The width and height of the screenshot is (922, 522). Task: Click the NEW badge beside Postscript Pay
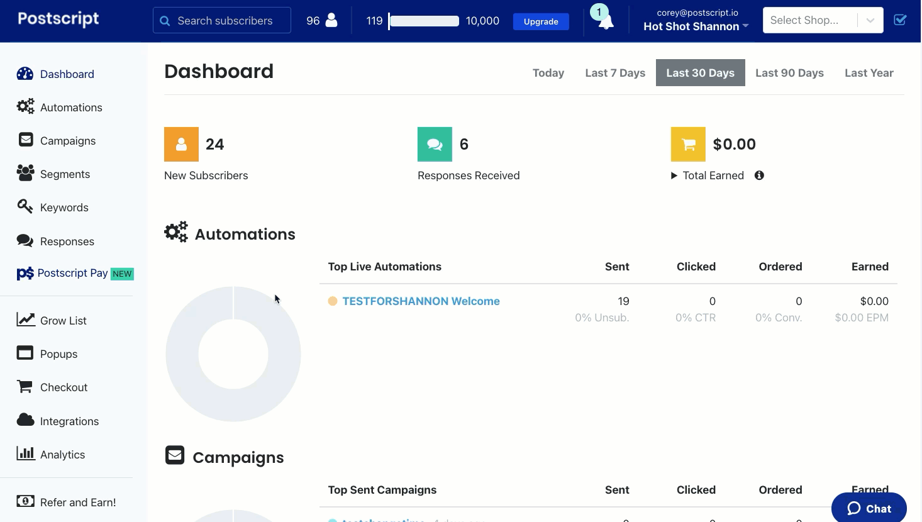pyautogui.click(x=122, y=274)
